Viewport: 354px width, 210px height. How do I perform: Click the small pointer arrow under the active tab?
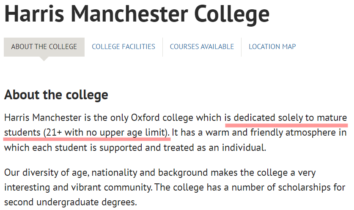[x=44, y=59]
